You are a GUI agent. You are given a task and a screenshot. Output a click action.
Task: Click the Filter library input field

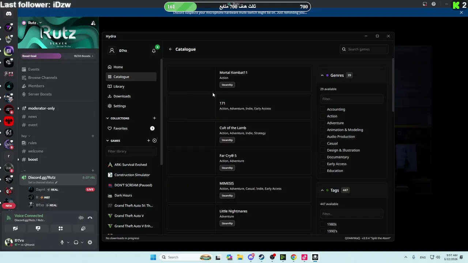click(131, 151)
